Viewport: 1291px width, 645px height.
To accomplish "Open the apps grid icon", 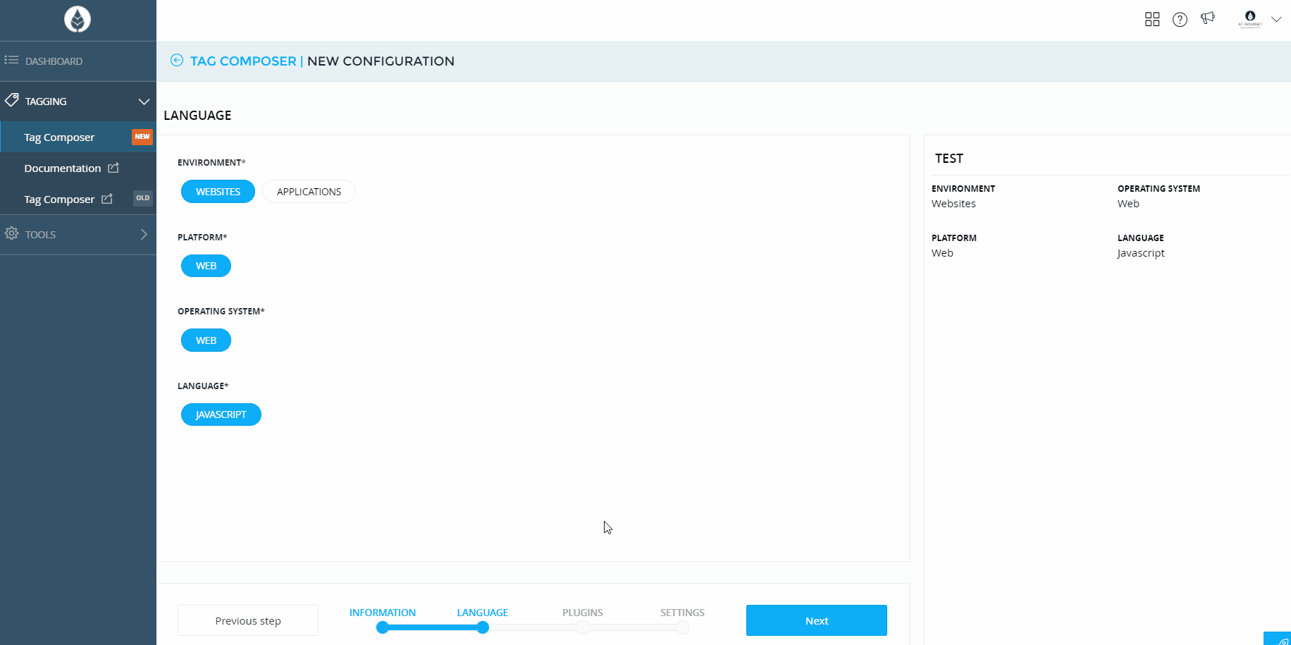I will (1152, 20).
